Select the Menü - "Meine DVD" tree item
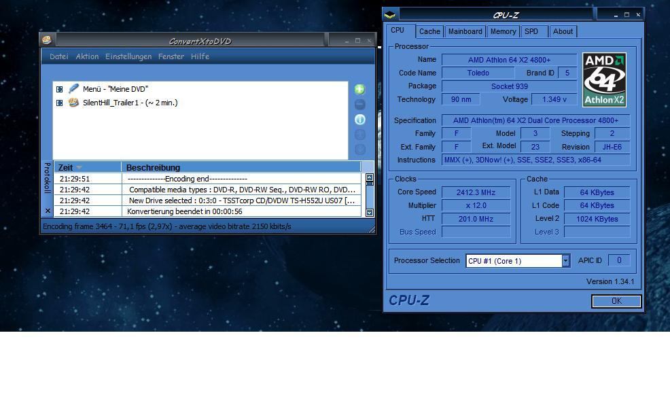This screenshot has width=670, height=418. (116, 89)
